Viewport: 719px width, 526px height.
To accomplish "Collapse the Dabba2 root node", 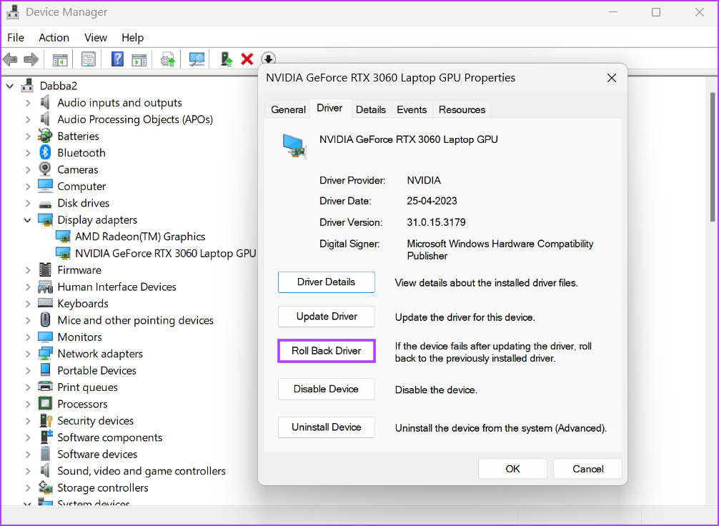I will (x=10, y=86).
